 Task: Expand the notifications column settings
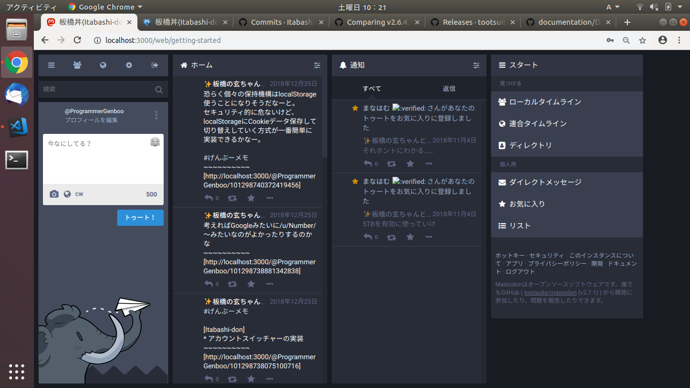click(x=476, y=65)
